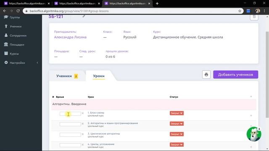Image resolution: width=269 pixels, height=151 pixels.
Task: Open a new browser tab
Action: pos(157,3)
